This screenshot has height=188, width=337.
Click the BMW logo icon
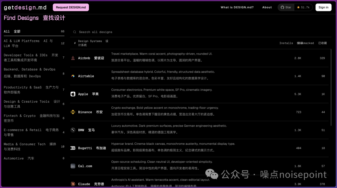73,130
